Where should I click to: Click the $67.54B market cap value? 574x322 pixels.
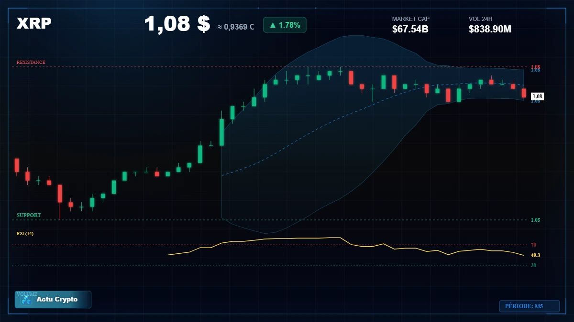[410, 29]
